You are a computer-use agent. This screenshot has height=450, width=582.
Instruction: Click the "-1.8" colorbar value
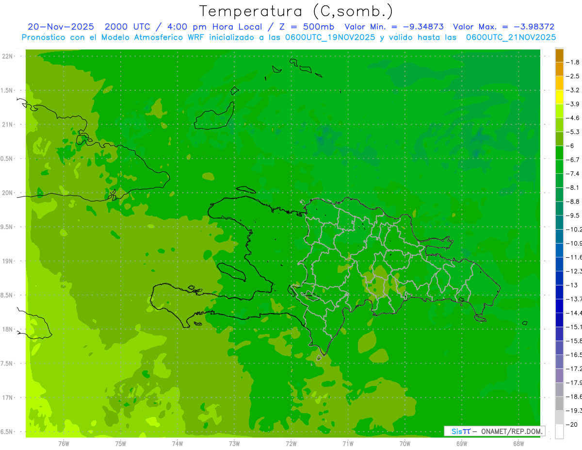573,62
